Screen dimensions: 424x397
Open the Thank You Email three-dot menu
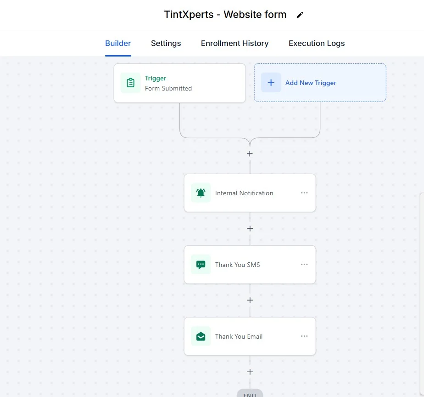[304, 336]
